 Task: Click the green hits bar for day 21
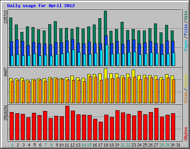(x=122, y=33)
